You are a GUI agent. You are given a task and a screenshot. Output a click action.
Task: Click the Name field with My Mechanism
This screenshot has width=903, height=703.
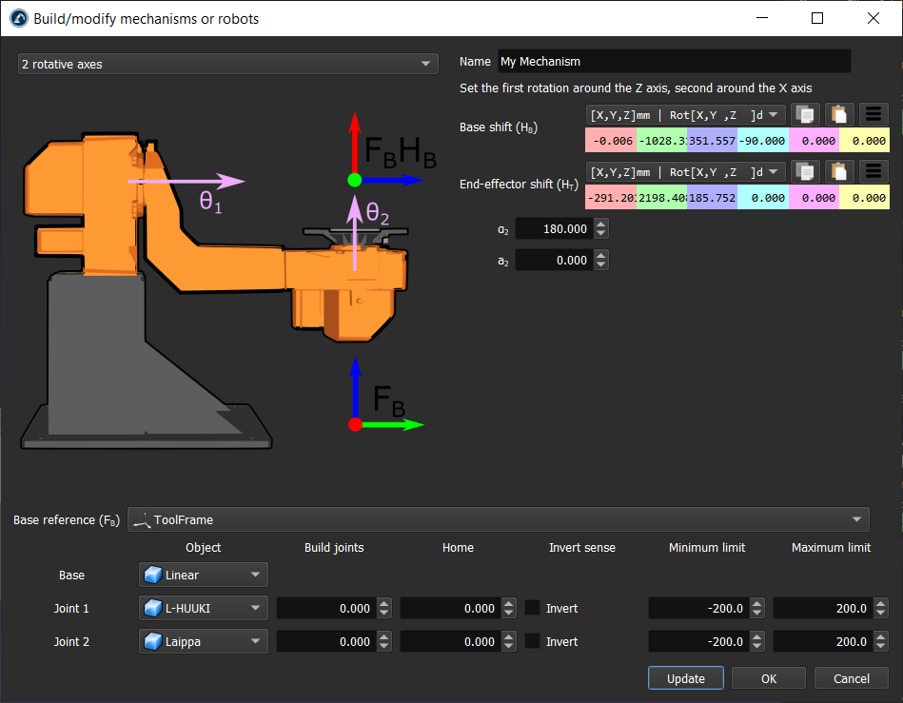point(674,61)
